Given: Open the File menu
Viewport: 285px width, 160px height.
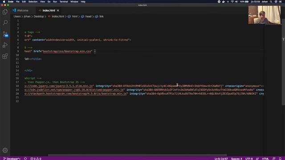Looking at the screenshot, I should (x=18, y=2).
